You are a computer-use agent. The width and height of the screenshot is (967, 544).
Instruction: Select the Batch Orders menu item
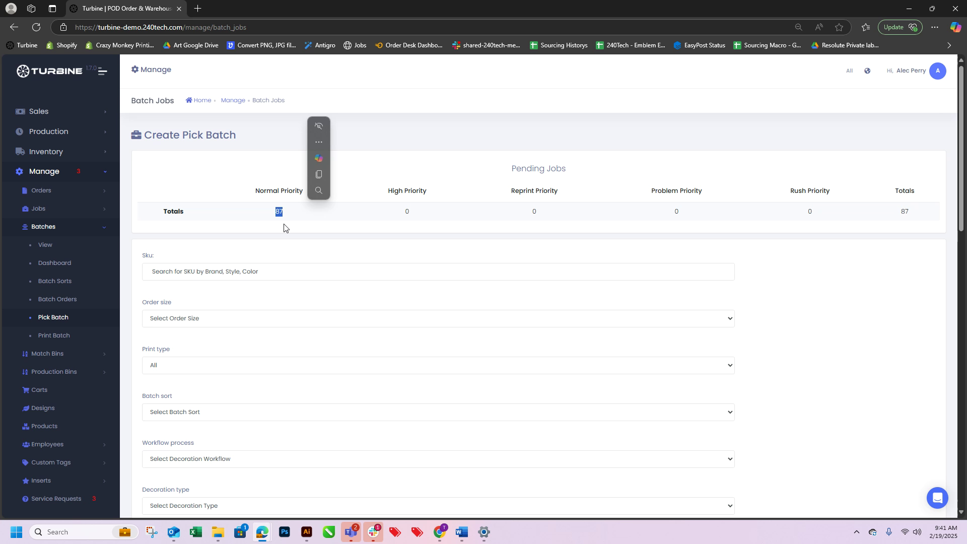pyautogui.click(x=57, y=299)
